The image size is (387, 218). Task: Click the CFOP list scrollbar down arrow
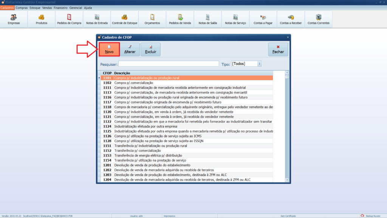click(287, 180)
